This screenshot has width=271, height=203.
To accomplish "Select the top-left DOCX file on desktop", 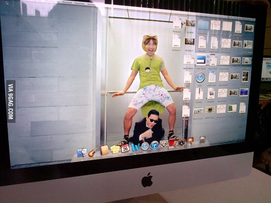I will coord(177,22).
